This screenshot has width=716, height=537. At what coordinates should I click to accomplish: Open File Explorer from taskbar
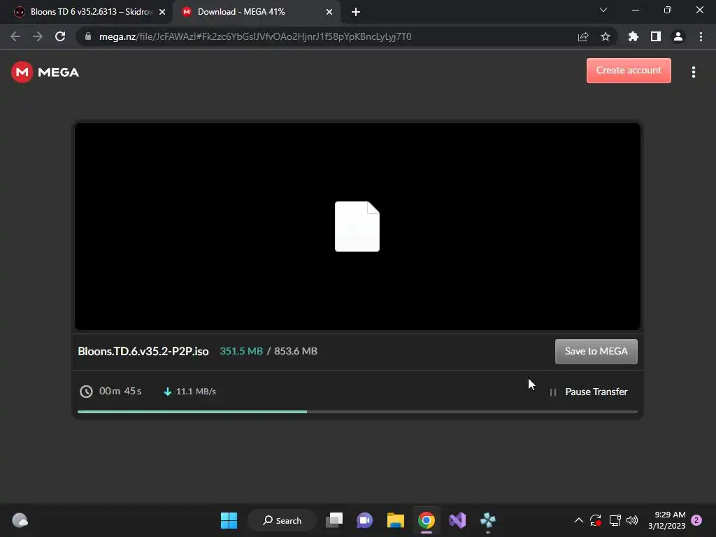tap(396, 520)
